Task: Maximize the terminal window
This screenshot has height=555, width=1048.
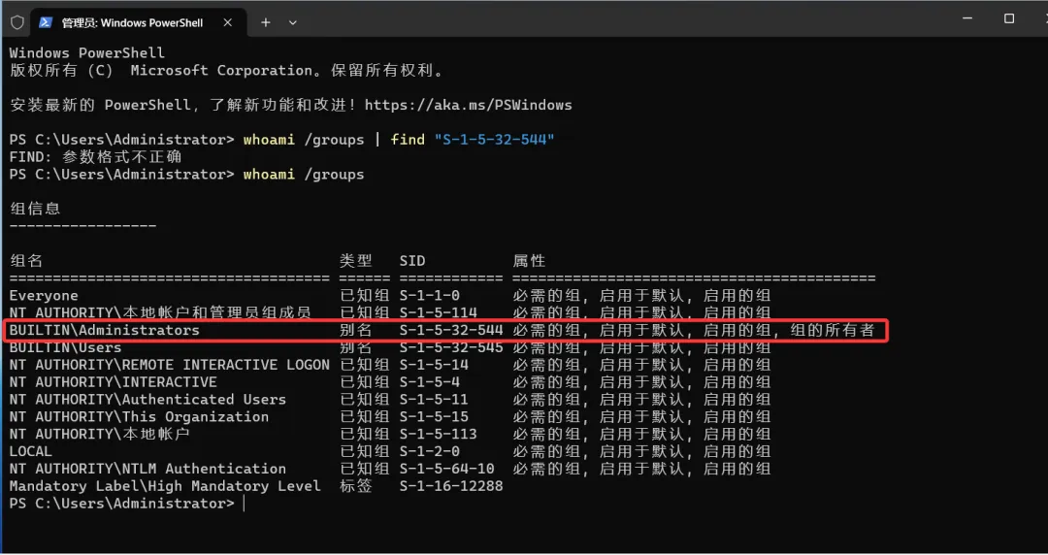Action: click(x=1009, y=18)
